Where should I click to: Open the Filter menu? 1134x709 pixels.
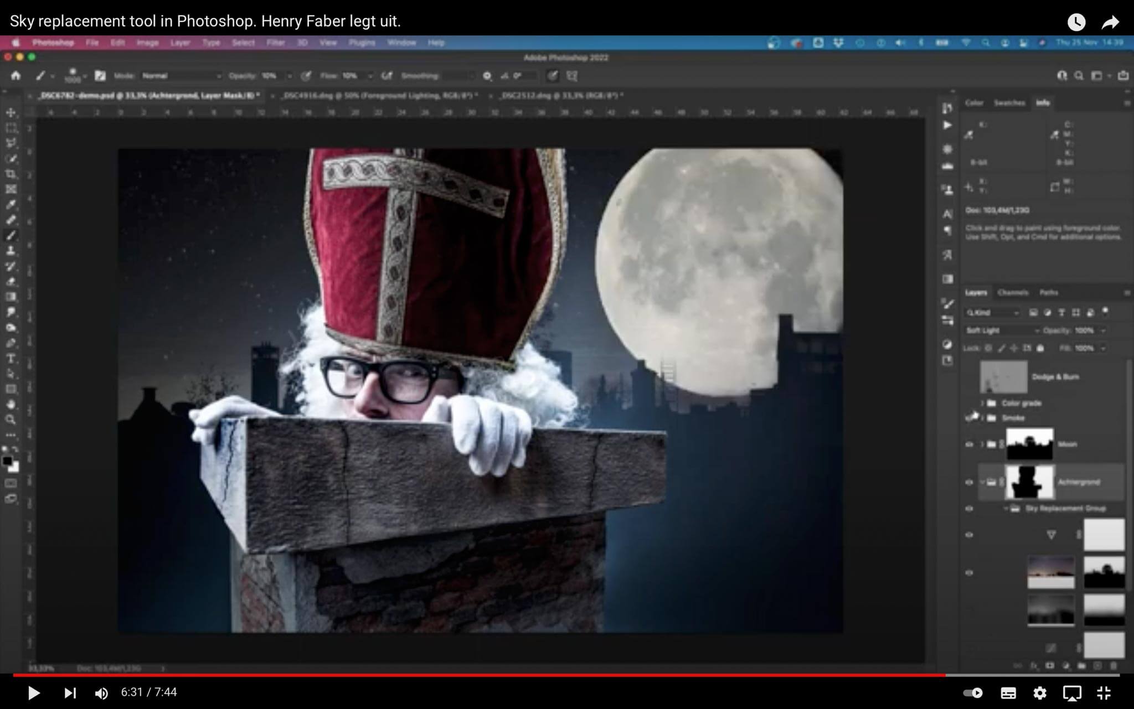pyautogui.click(x=275, y=43)
